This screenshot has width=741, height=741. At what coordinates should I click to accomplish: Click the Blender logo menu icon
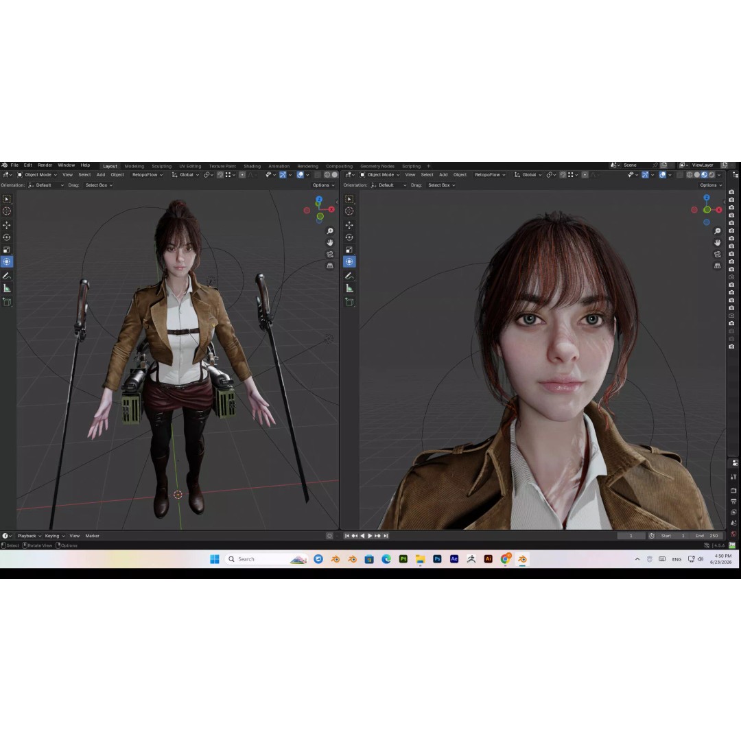tap(5, 165)
